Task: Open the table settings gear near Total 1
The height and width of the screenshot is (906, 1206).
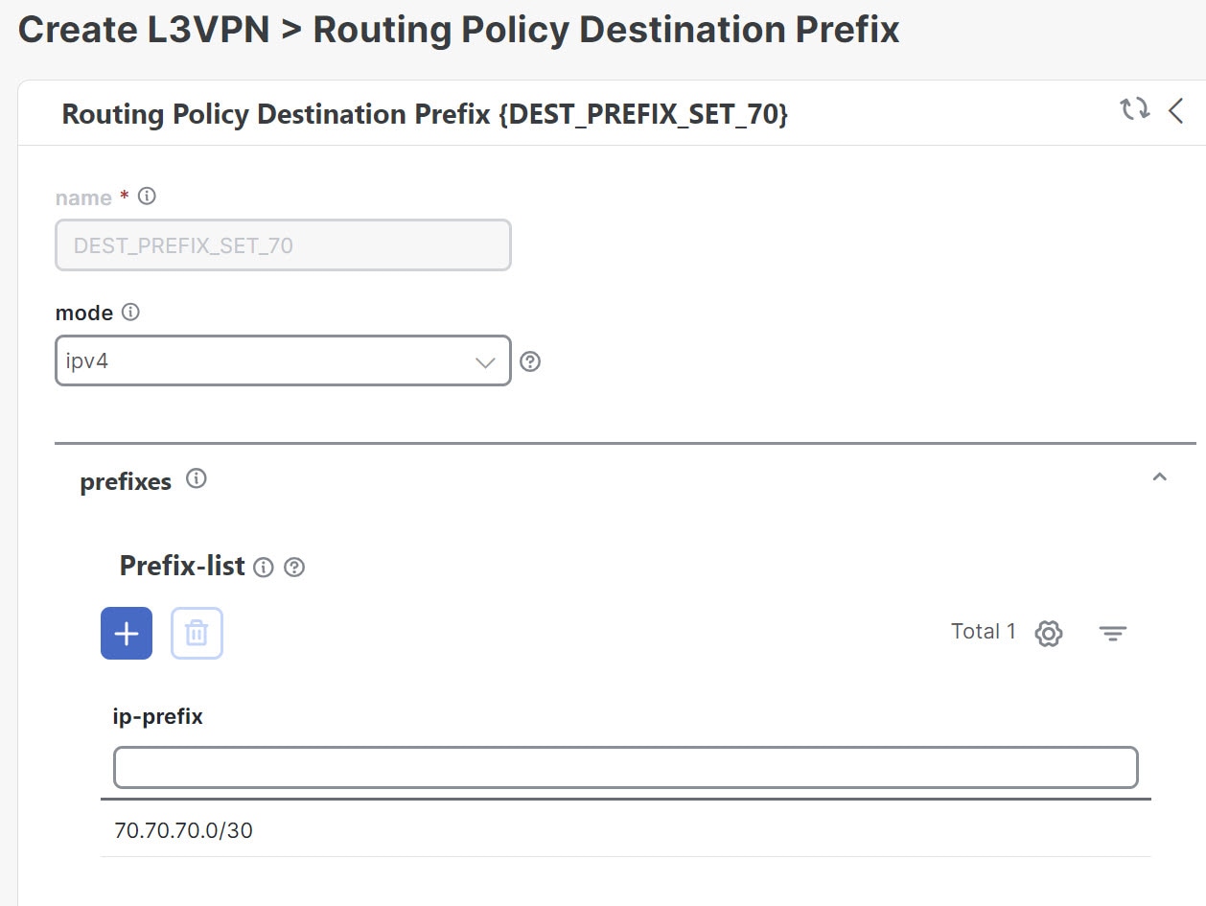Action: click(1048, 633)
